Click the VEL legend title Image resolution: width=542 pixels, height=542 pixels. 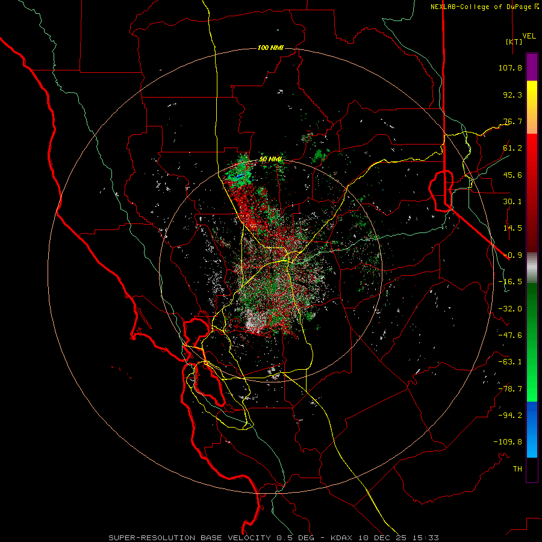[x=529, y=36]
